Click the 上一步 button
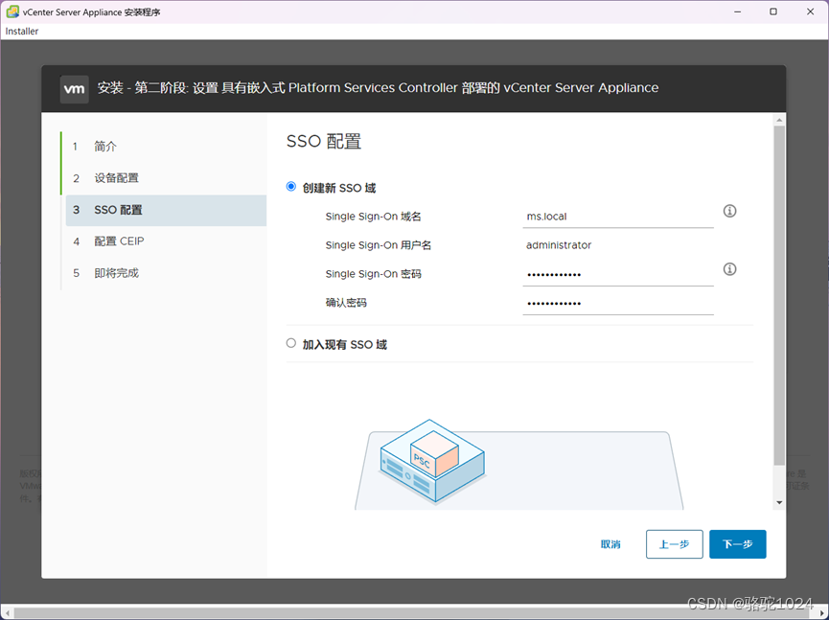This screenshot has height=620, width=829. (x=674, y=544)
